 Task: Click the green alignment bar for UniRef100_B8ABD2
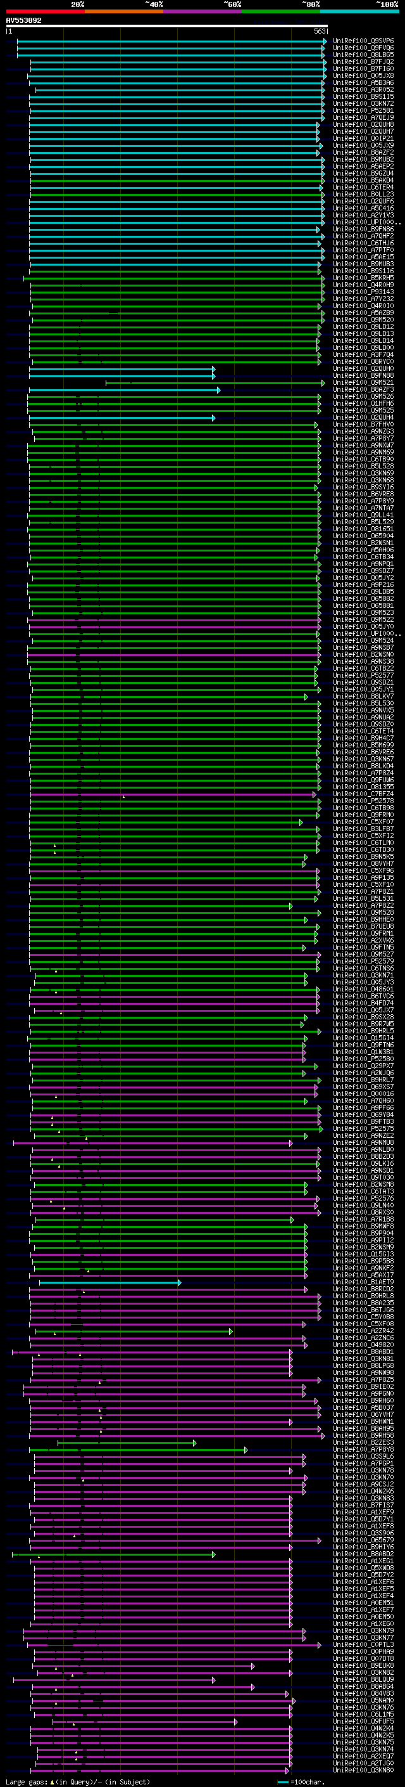(x=113, y=1554)
